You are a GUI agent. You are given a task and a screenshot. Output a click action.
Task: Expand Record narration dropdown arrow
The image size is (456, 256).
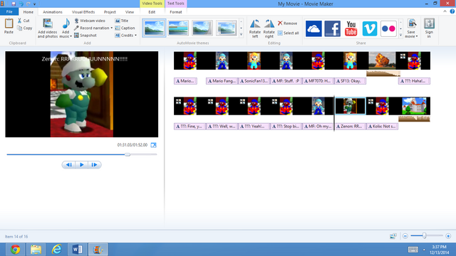(x=111, y=28)
